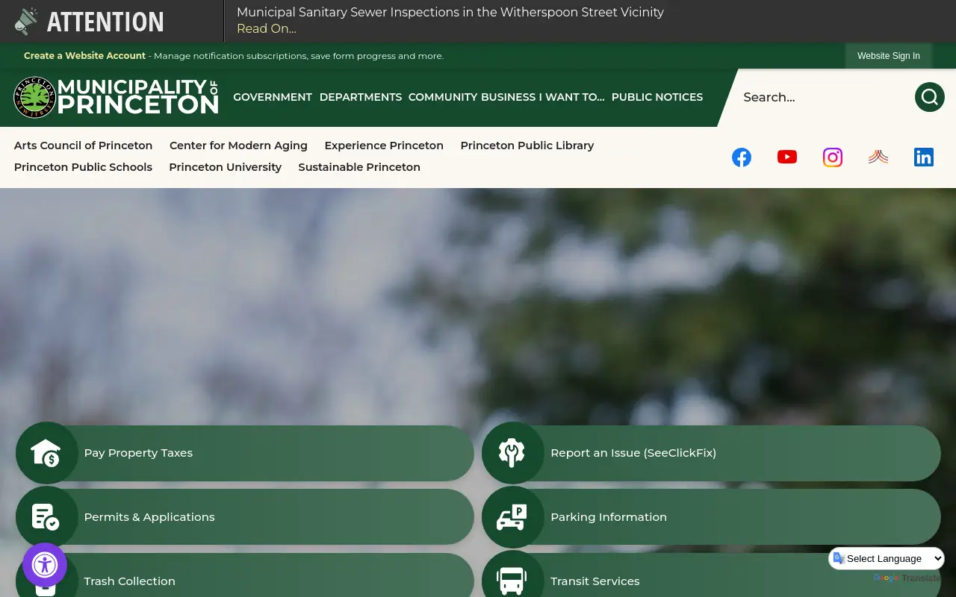Click the Website Sign In button
The height and width of the screenshot is (597, 956).
point(889,56)
